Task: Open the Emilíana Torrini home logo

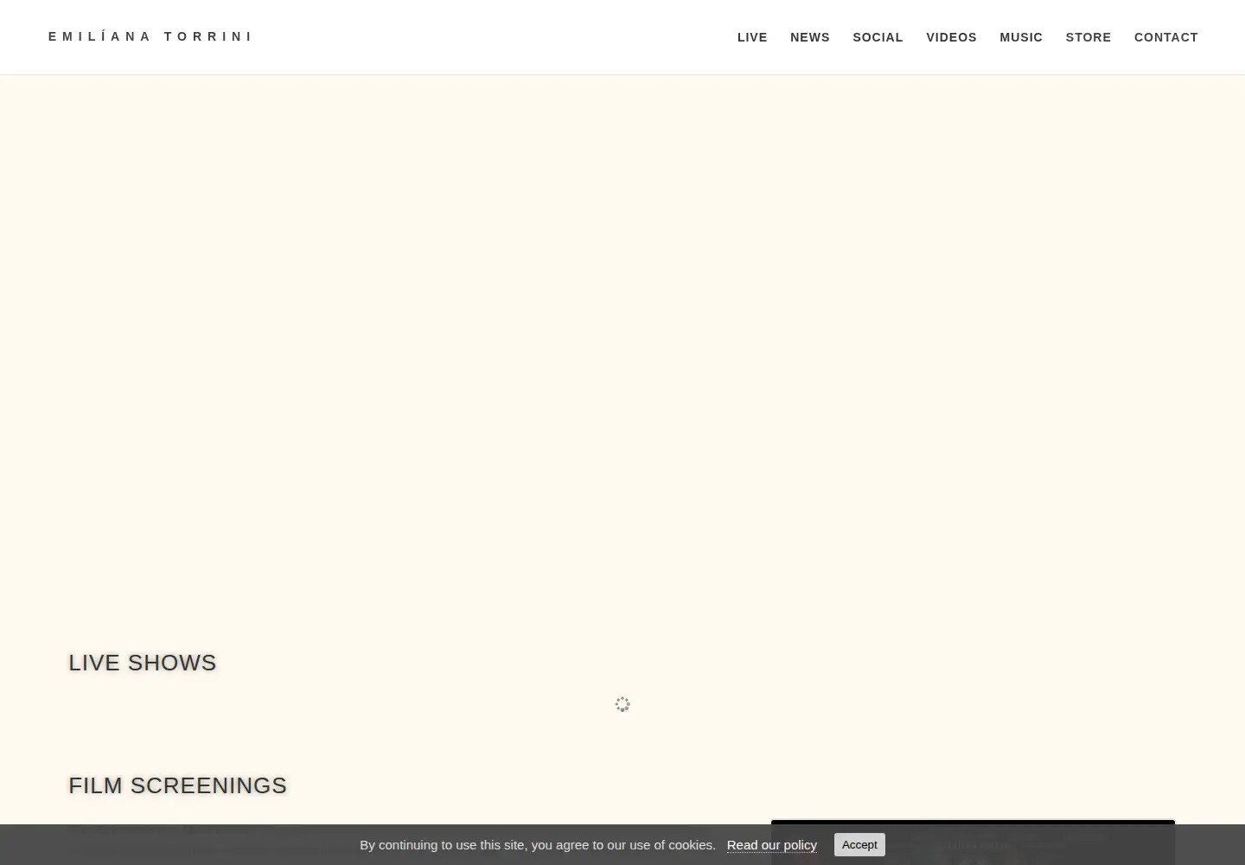Action: 150,36
